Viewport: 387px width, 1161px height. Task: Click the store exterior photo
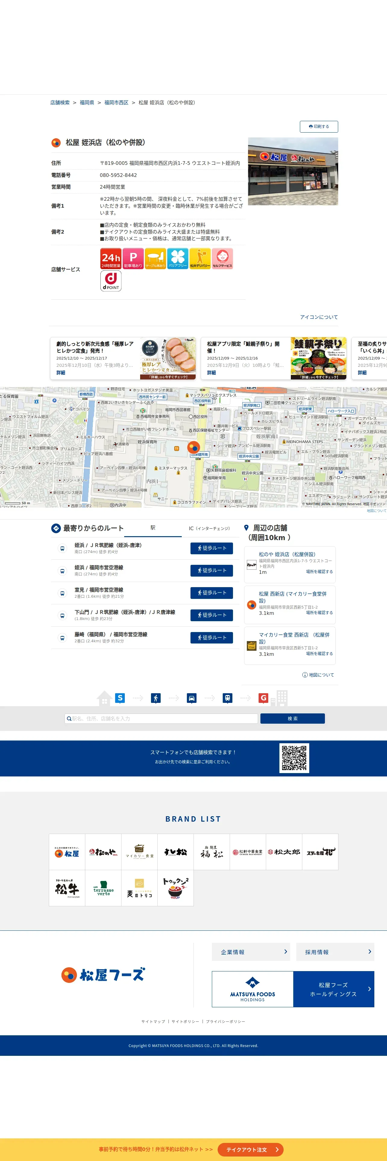pos(293,171)
